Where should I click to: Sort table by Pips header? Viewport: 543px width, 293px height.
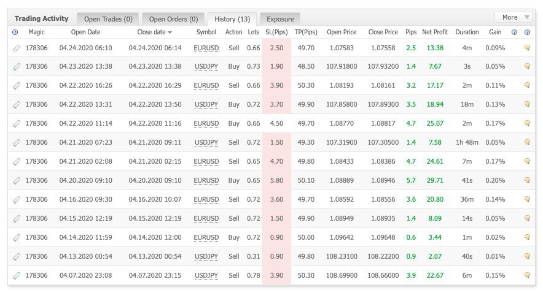[x=411, y=32]
